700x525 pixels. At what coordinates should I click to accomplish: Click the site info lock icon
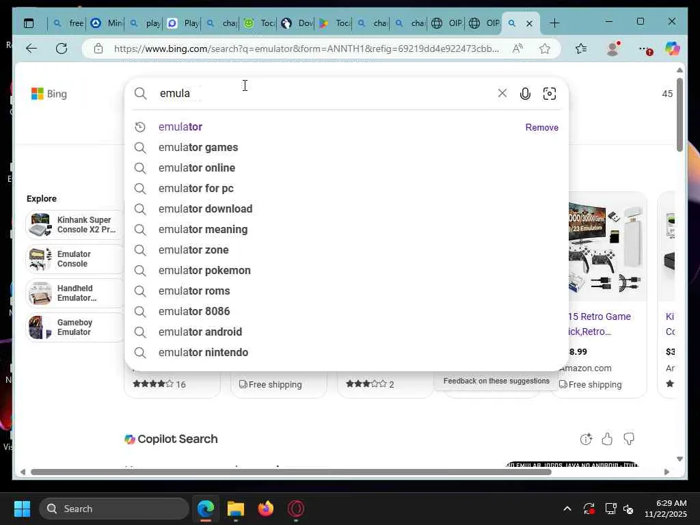pos(98,49)
